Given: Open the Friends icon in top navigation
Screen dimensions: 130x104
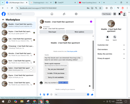Looking at the screenshot, I should point(64,14).
